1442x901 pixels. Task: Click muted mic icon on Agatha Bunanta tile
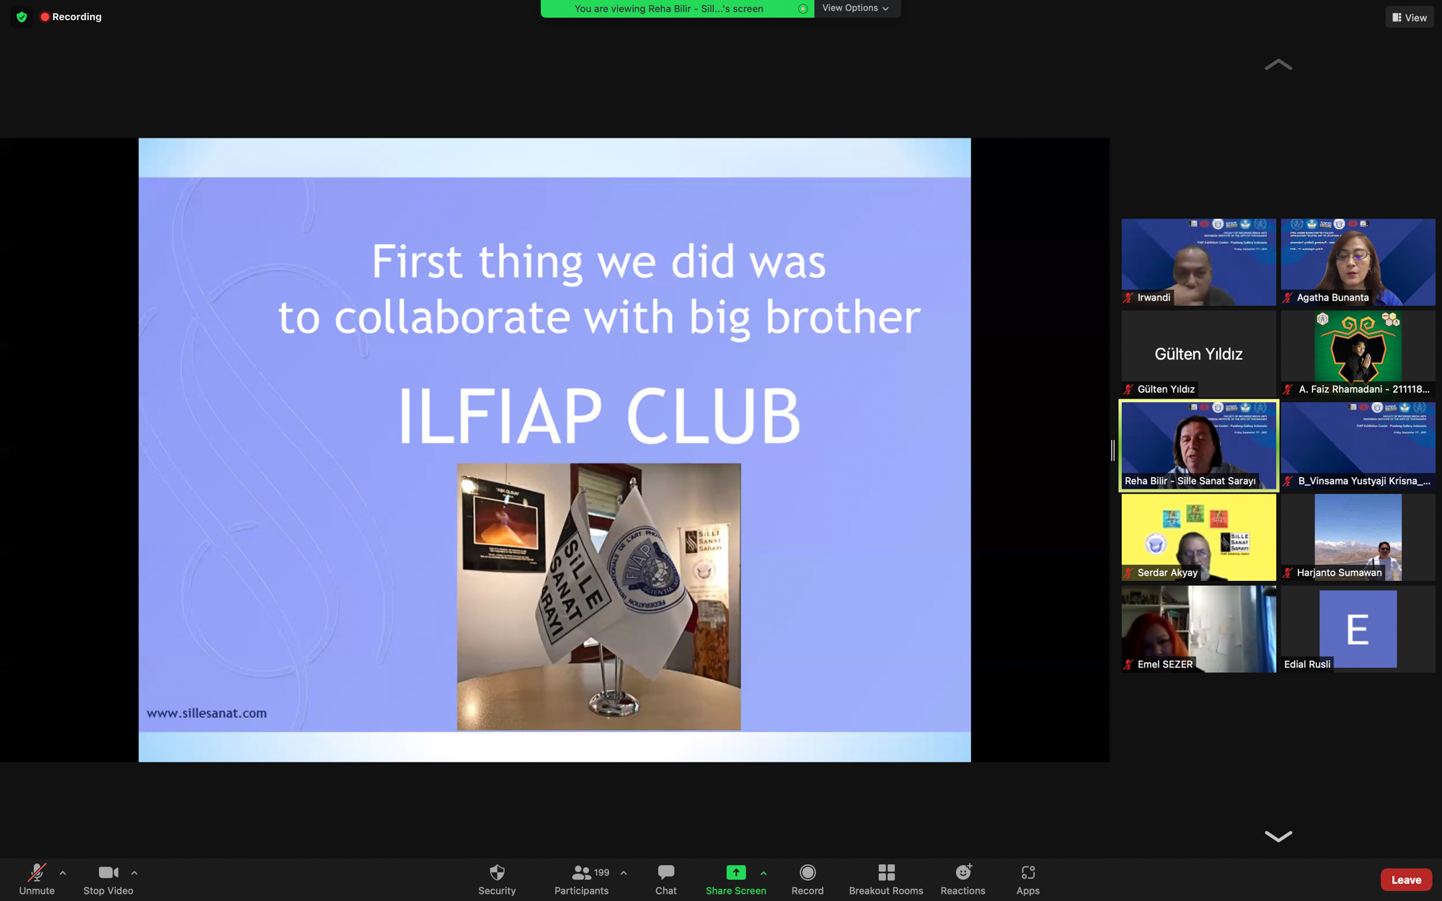1288,298
